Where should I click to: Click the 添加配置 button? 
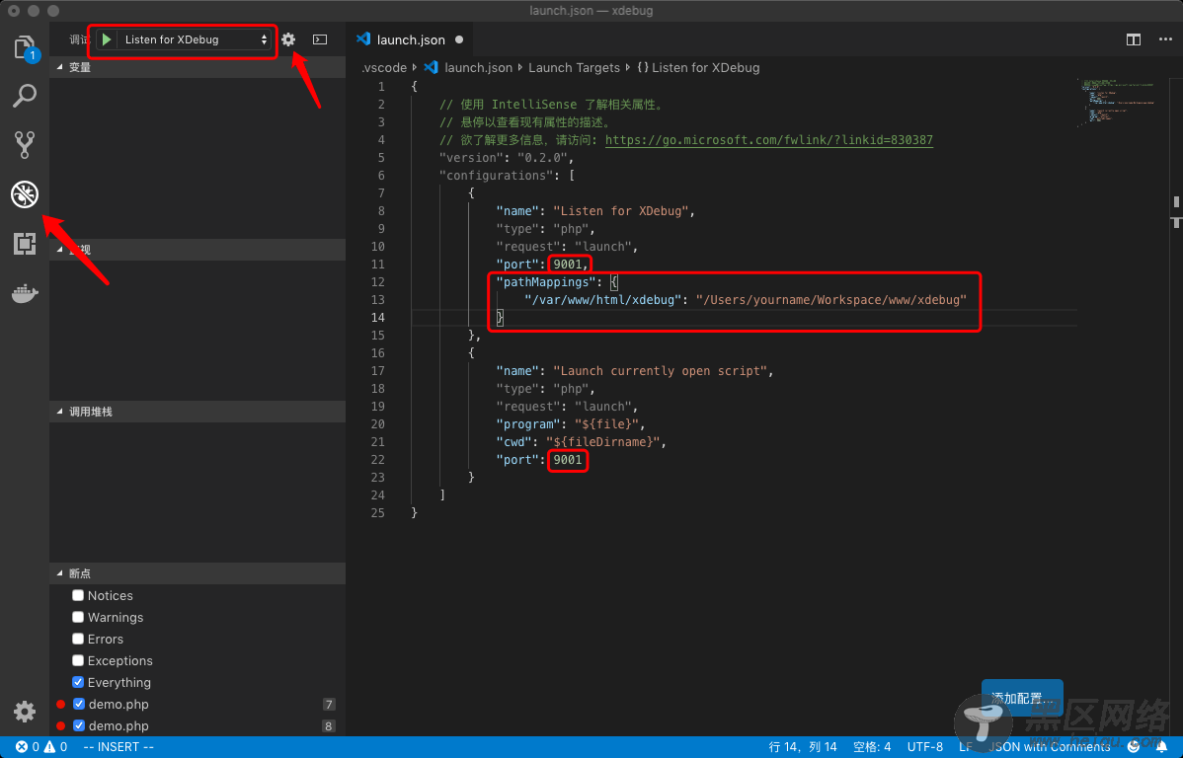[1022, 699]
